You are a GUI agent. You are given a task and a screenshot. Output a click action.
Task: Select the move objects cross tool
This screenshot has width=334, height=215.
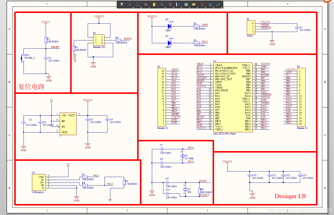pos(130,4)
